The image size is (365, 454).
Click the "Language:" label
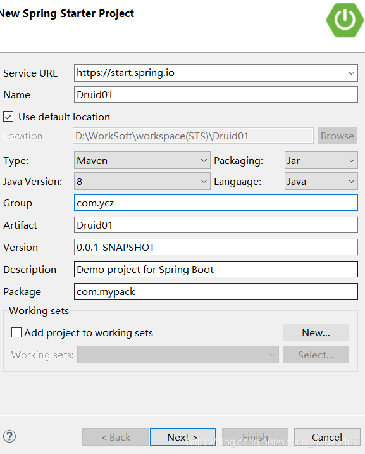click(237, 182)
